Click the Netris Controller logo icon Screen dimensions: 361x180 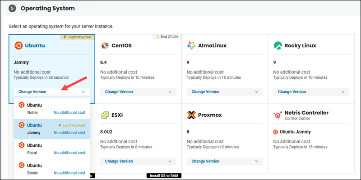coord(278,115)
